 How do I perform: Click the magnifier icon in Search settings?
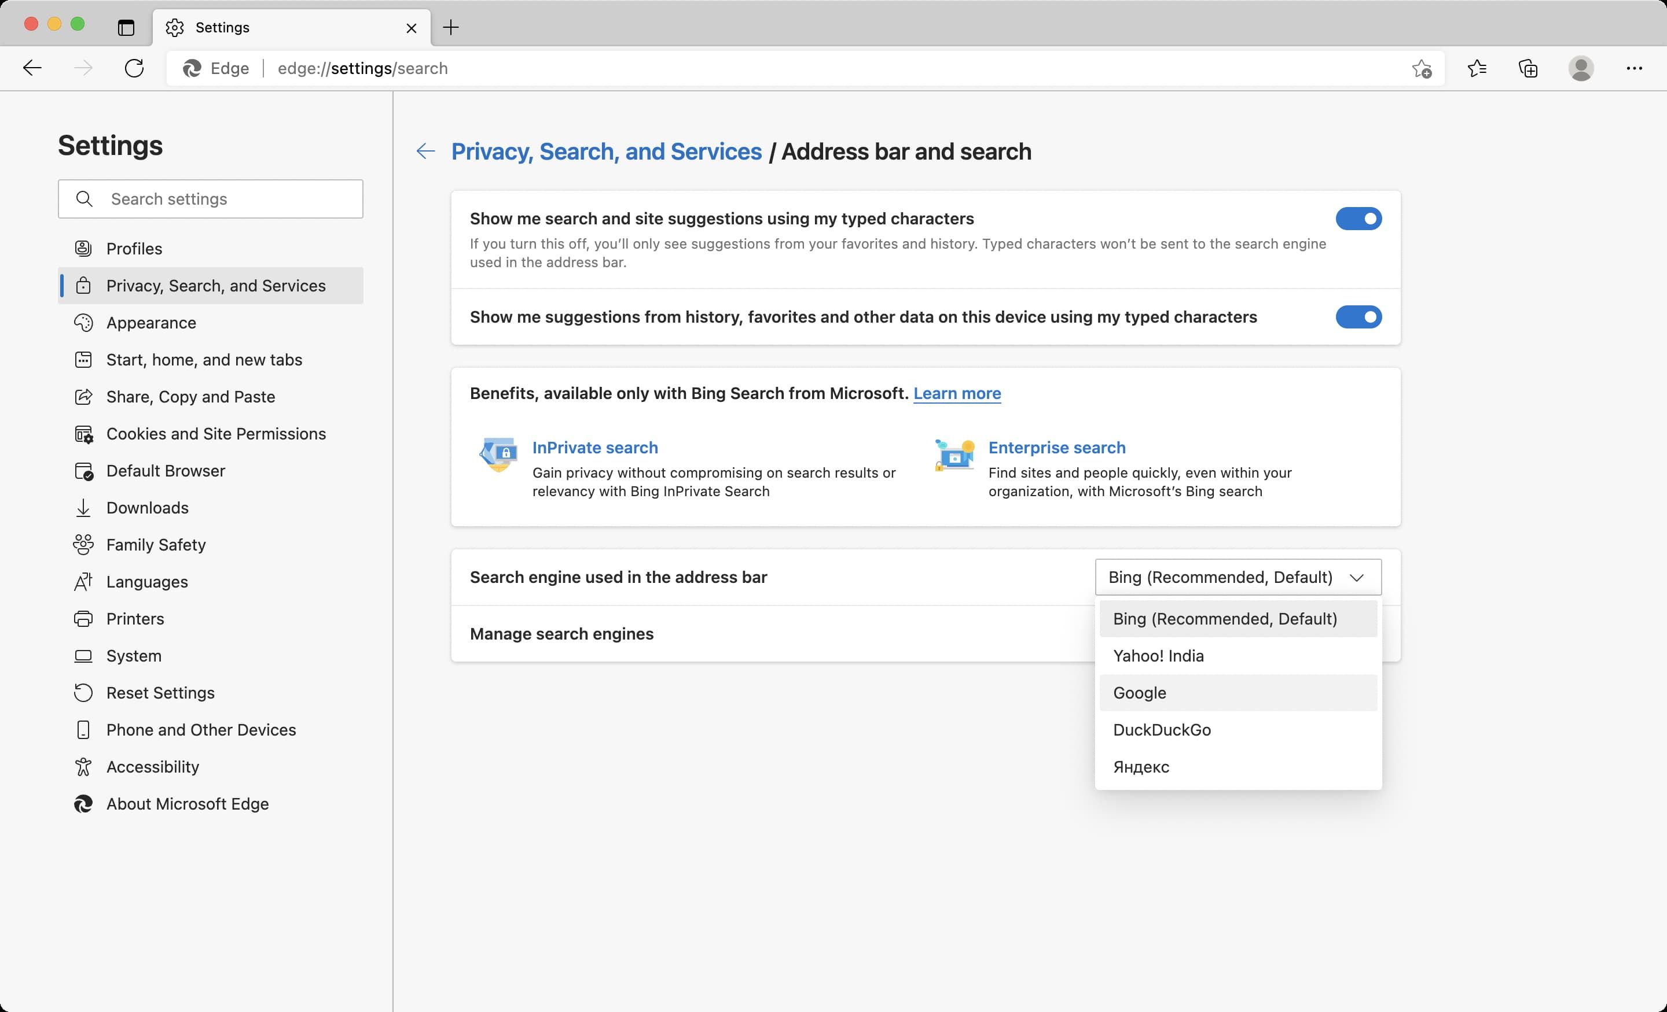pyautogui.click(x=85, y=199)
